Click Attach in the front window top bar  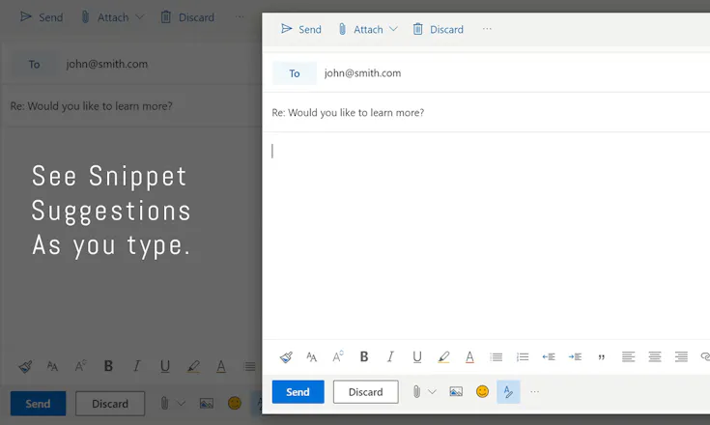(361, 29)
